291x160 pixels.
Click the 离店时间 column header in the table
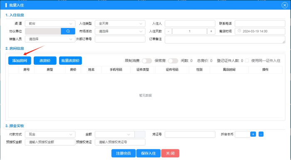click(x=229, y=69)
